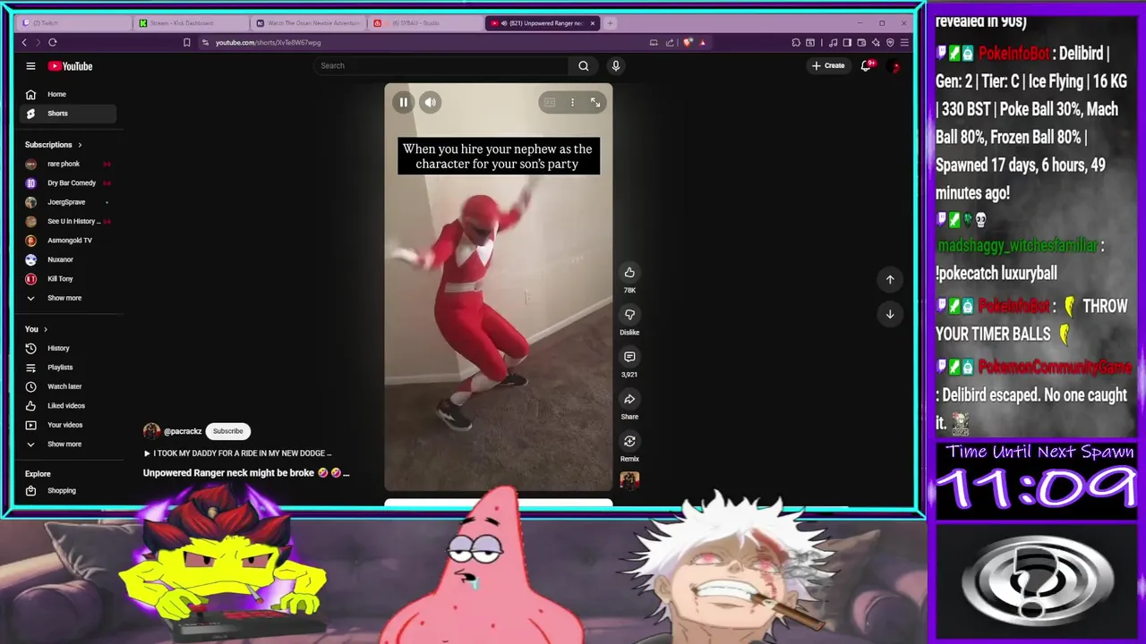
Task: Select Shorts in the sidebar
Action: click(x=68, y=114)
